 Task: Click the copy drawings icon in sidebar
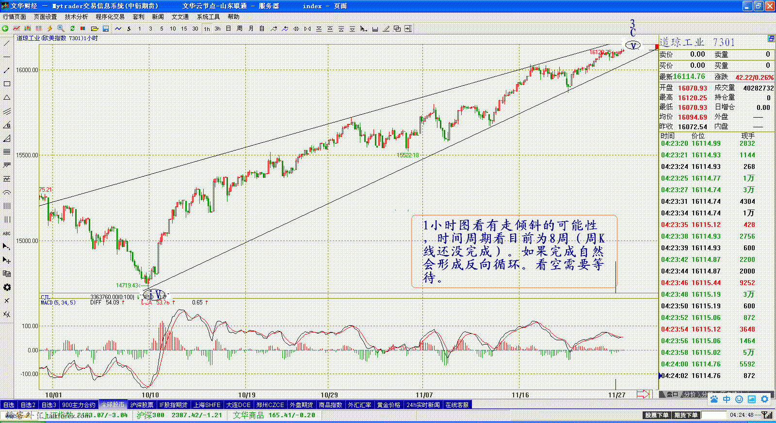pos(7,274)
